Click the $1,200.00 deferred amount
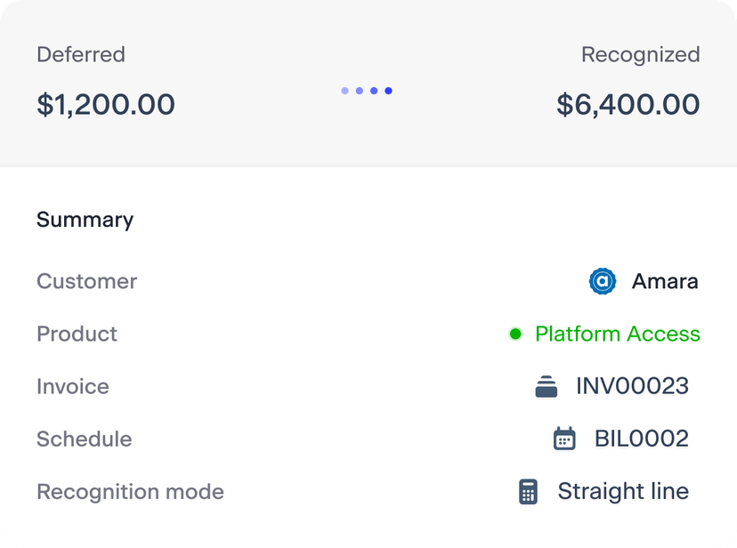Image resolution: width=737 pixels, height=548 pixels. 106,104
